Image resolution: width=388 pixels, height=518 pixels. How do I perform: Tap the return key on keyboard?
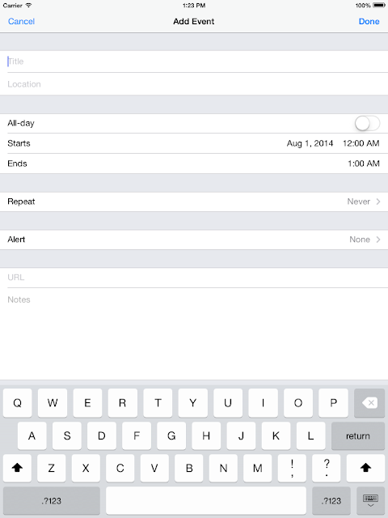pos(358,435)
